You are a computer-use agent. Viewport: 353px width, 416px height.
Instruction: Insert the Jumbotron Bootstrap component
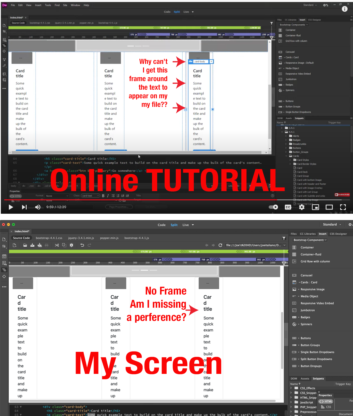pos(307,310)
